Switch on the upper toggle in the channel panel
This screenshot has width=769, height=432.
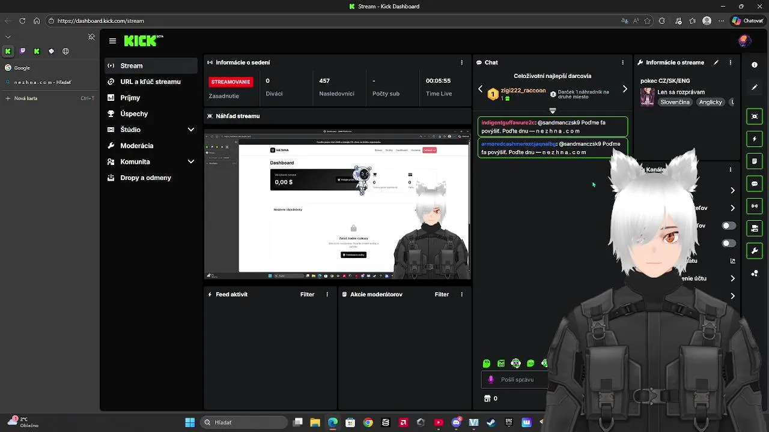tap(729, 226)
